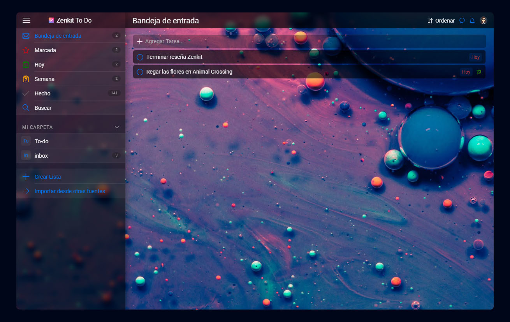Open the Hoy calendar icon
This screenshot has height=322, width=510.
tap(26, 64)
